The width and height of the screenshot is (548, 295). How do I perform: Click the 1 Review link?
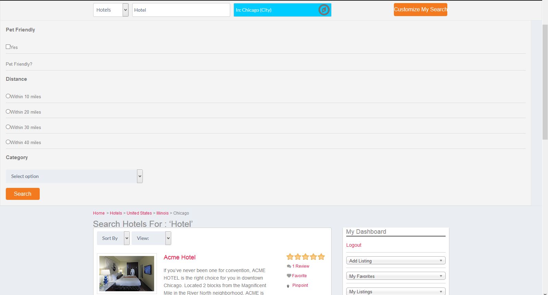click(x=301, y=266)
